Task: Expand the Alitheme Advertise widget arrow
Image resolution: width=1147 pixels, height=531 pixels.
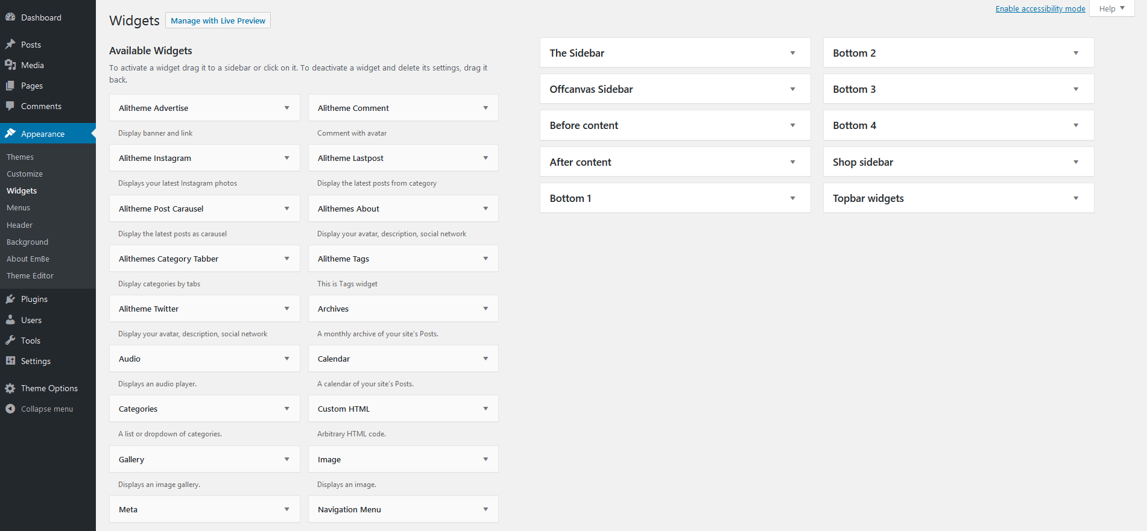Action: tap(287, 108)
